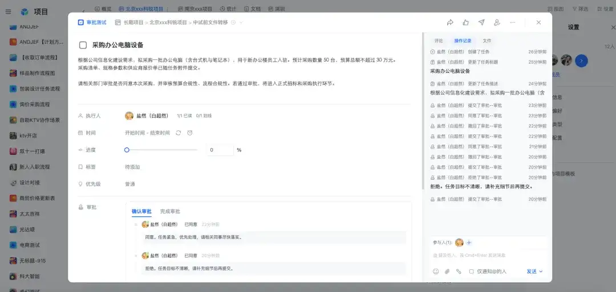
Task: Click 光达顺 project icon in sidebar
Action: pyautogui.click(x=13, y=229)
